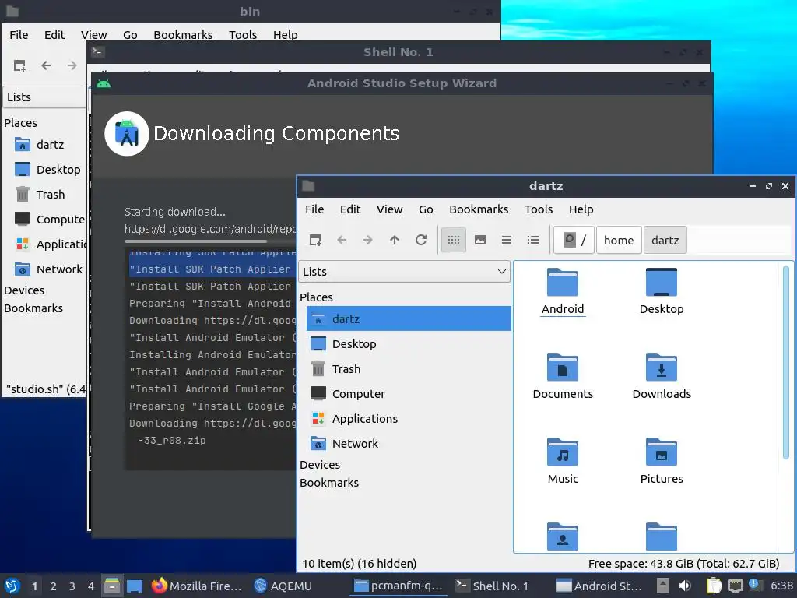Select Trash in dartz window sidebar

pos(409,368)
